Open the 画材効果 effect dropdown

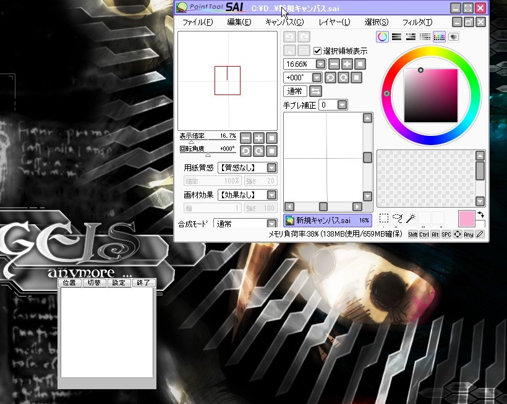click(271, 195)
